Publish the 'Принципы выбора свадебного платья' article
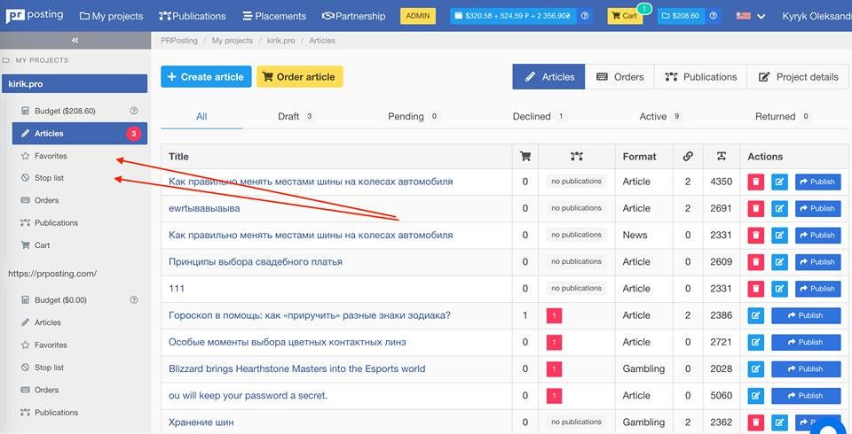 tap(817, 262)
